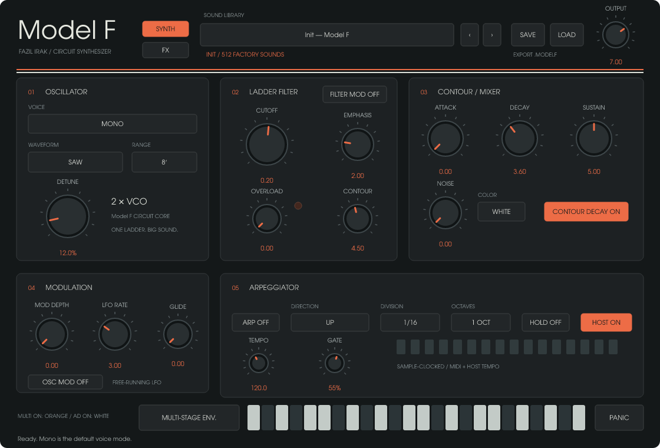Click the OVERLOAD knob
The image size is (660, 448).
click(267, 219)
